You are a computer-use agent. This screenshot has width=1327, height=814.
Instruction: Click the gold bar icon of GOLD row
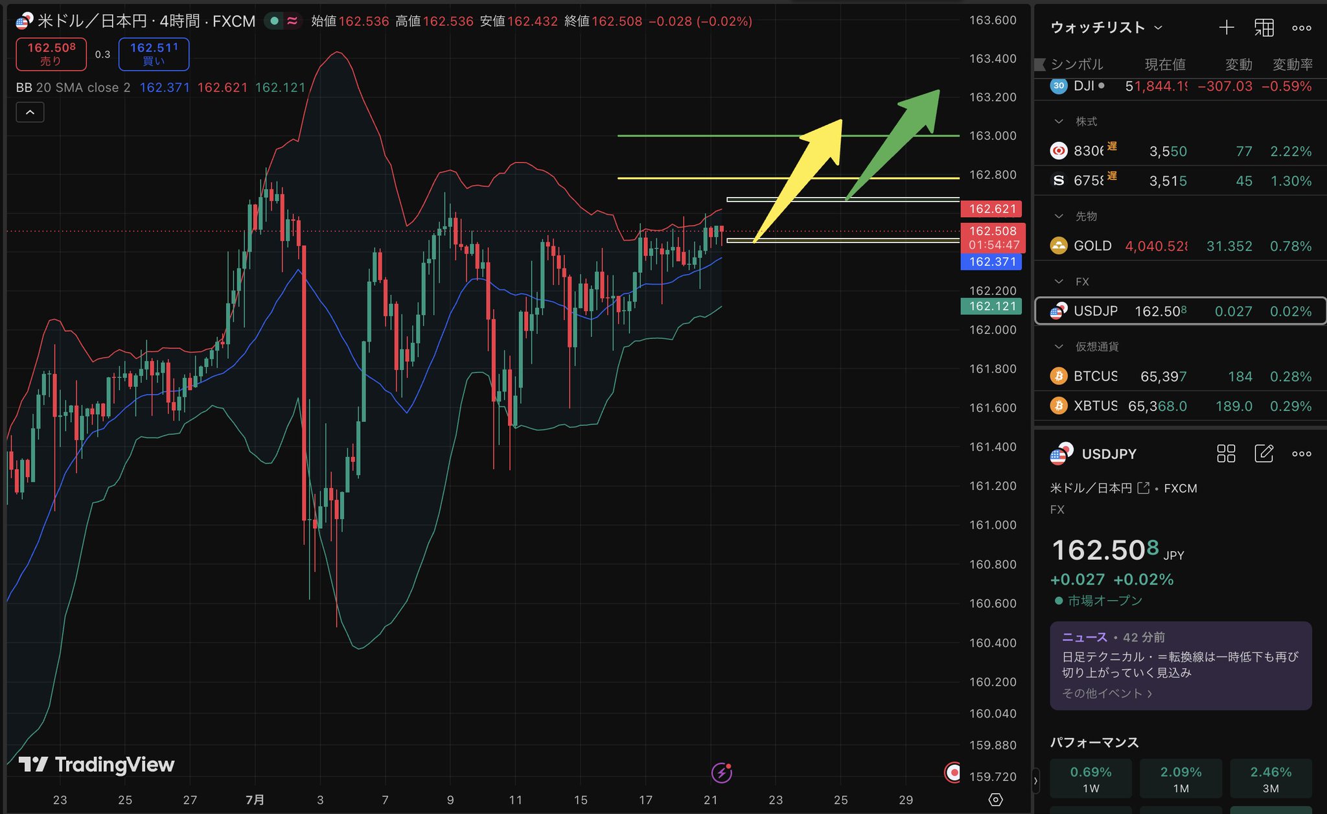tap(1059, 246)
